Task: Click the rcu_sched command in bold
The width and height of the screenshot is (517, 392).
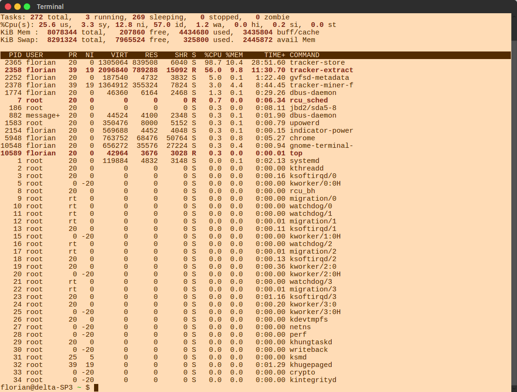Action: coord(309,101)
